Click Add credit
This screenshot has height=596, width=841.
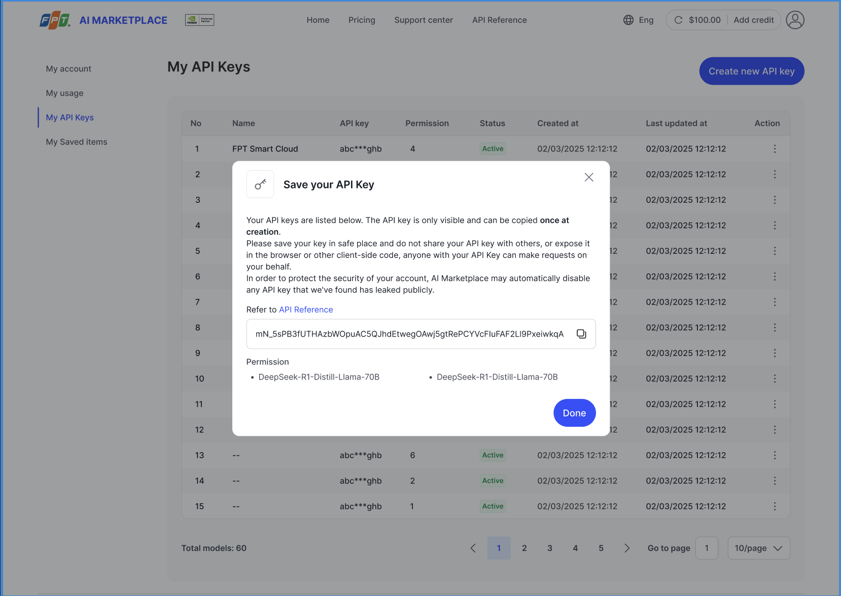tap(754, 20)
